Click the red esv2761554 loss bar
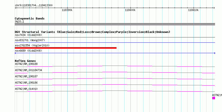The width and height of the screenshot is (222, 112). (66, 48)
